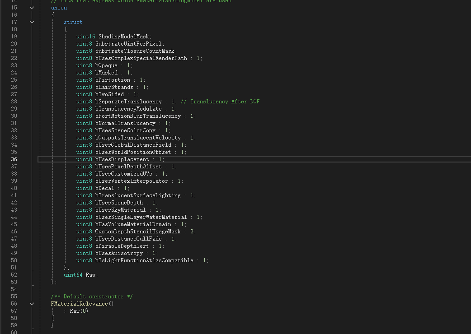The image size is (471, 334).
Task: Collapse the struct block on line 17
Action: pyautogui.click(x=32, y=22)
